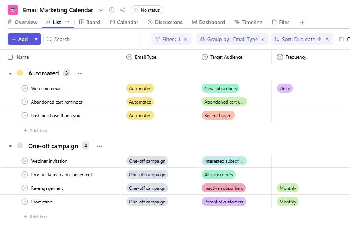Open the project info icon

pos(112,10)
